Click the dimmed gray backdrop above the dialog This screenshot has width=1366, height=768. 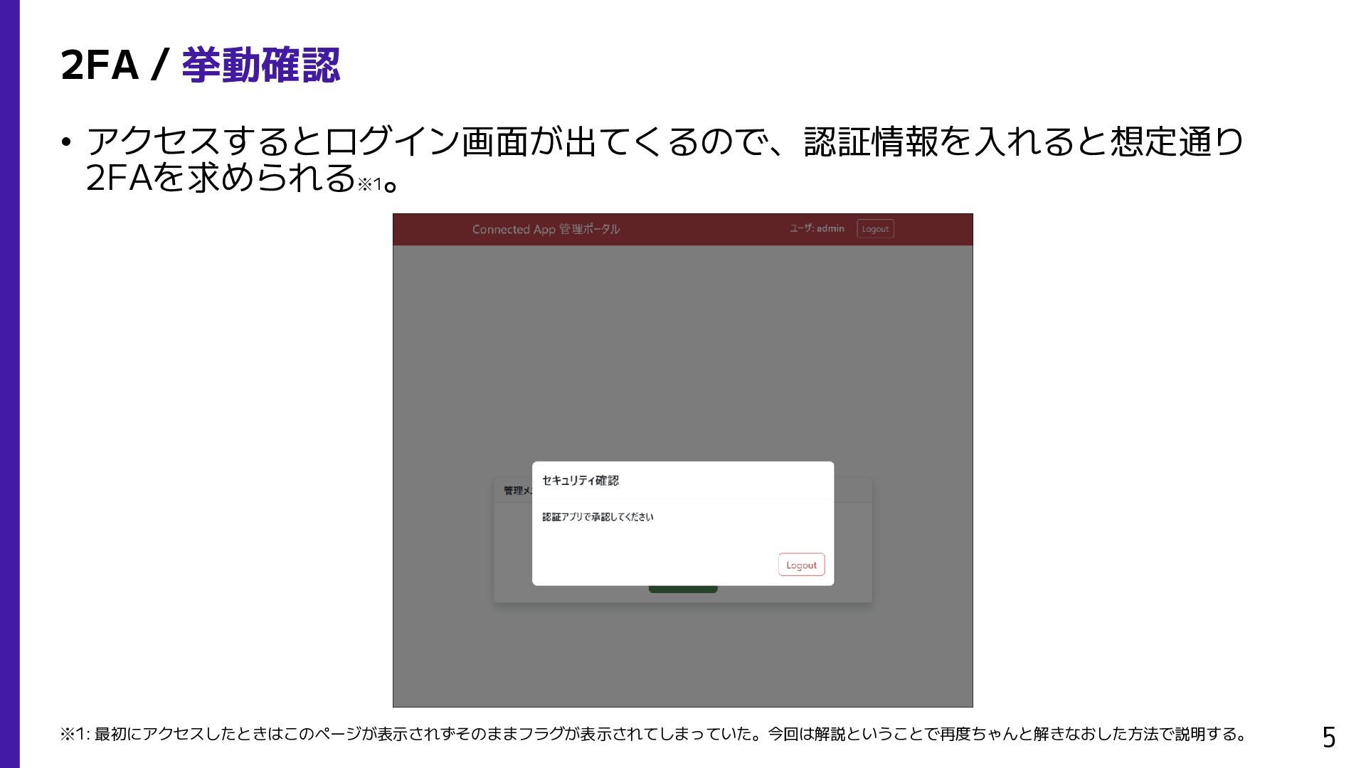pos(683,356)
